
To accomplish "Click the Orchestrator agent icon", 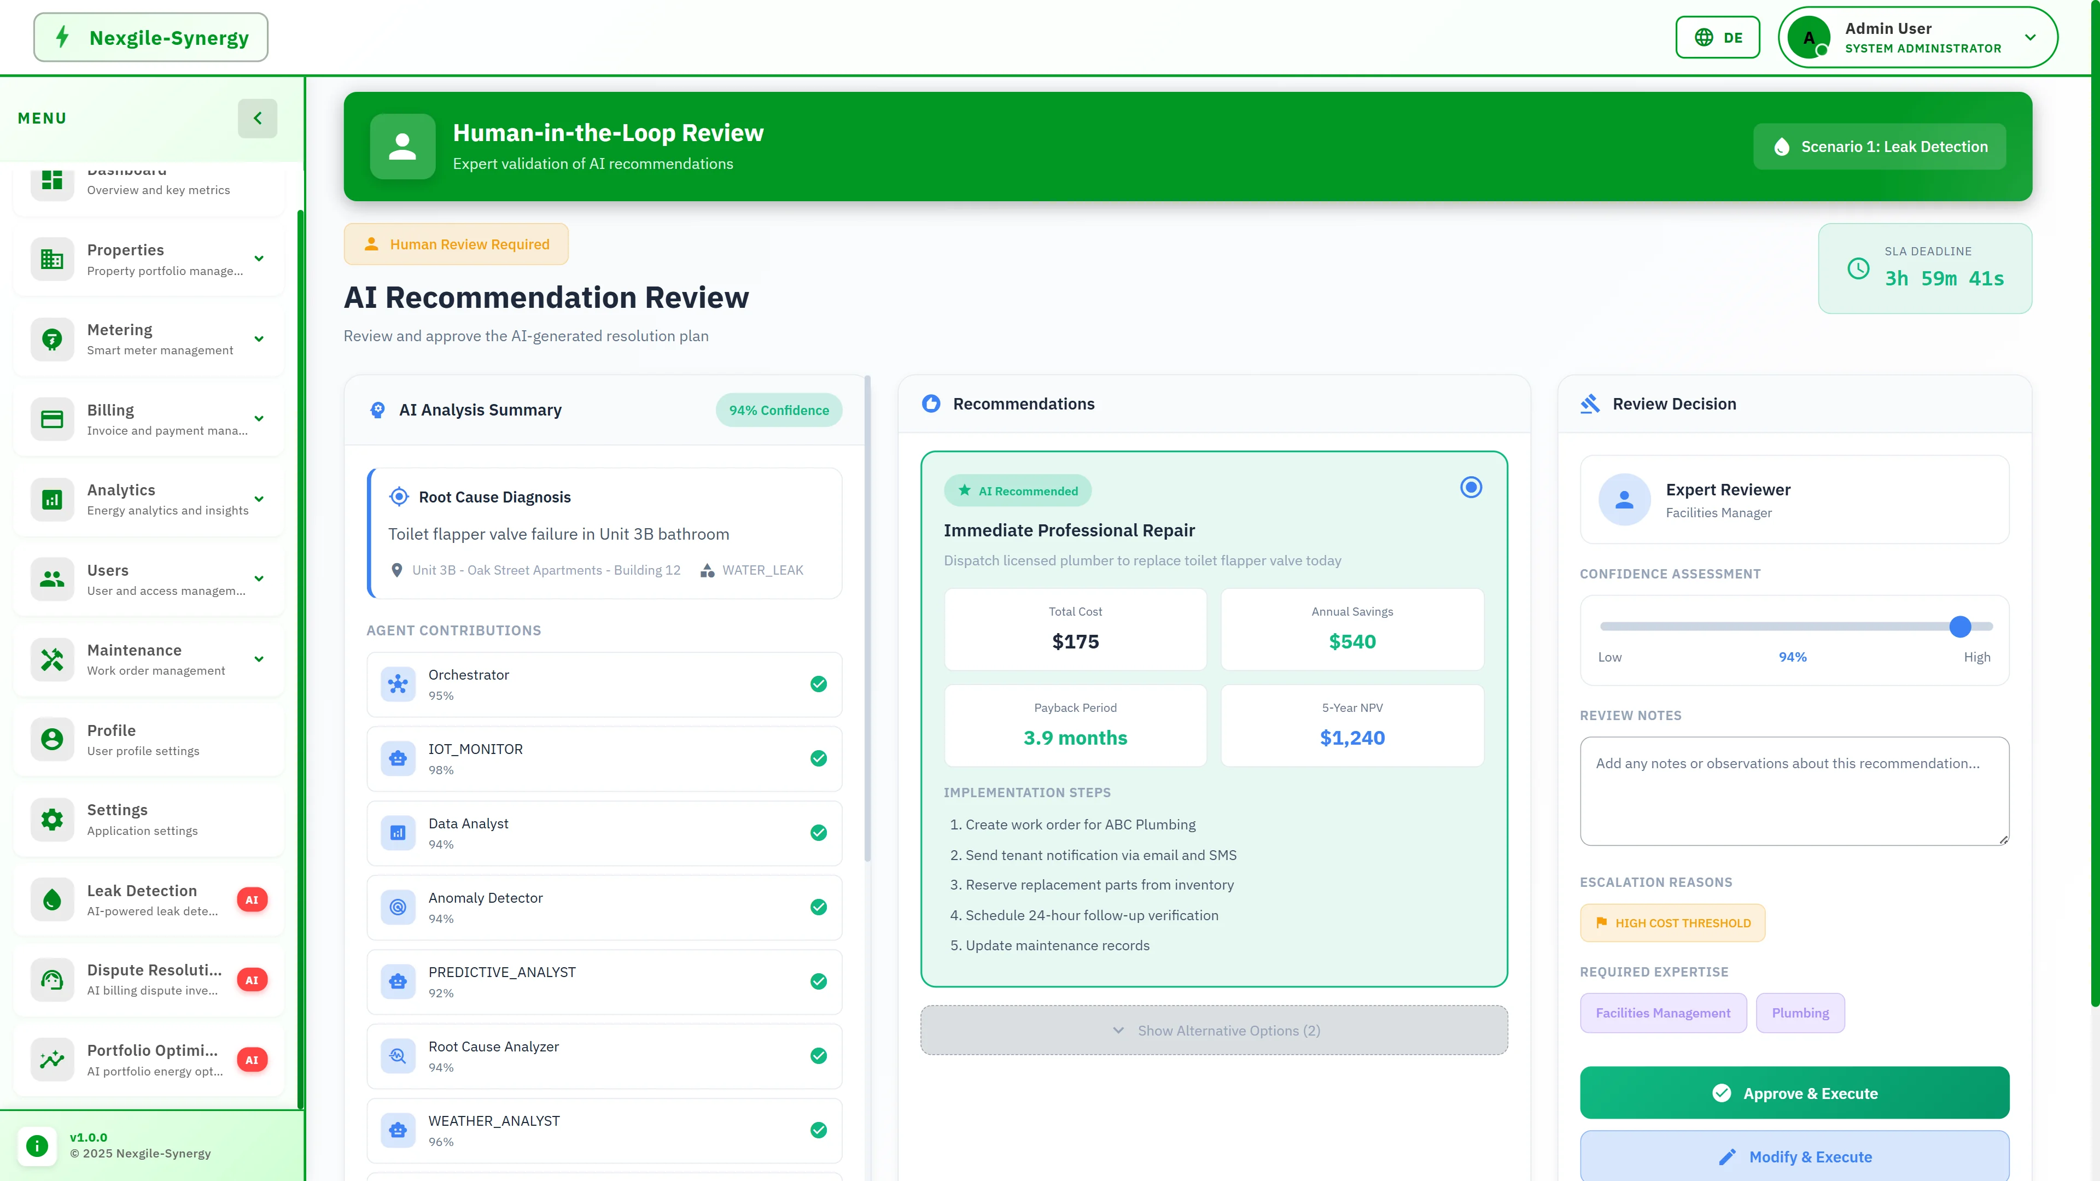I will tap(399, 685).
